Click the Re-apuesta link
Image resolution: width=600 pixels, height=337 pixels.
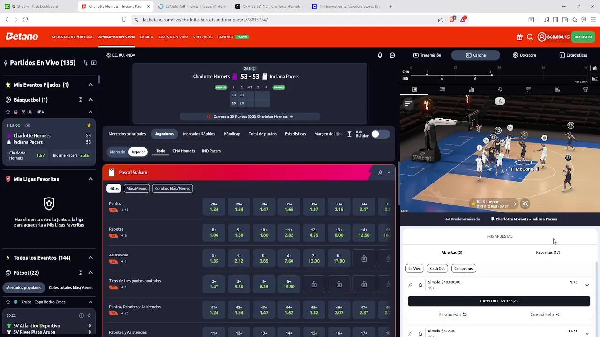click(452, 315)
